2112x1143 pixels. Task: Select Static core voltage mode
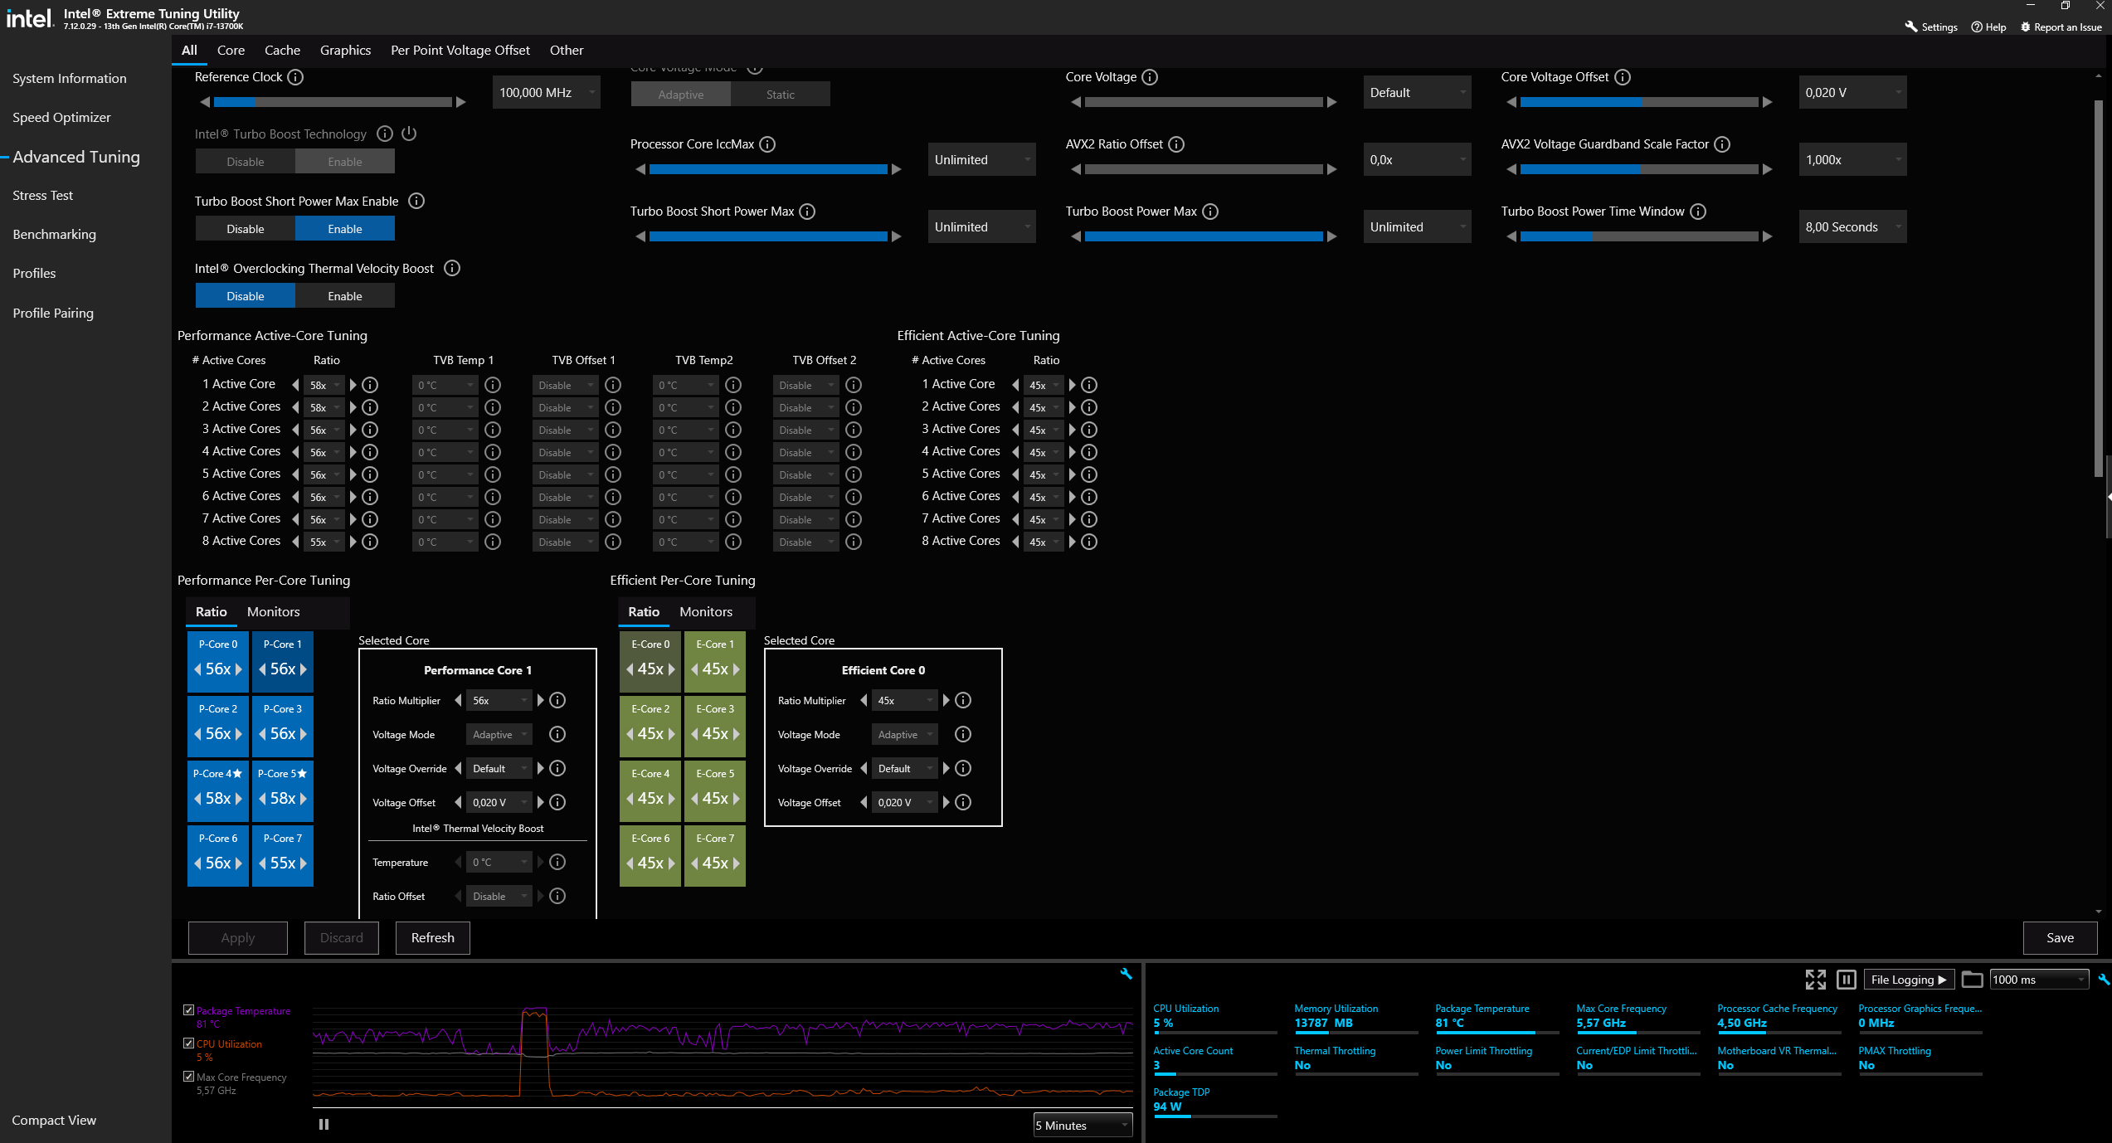pyautogui.click(x=781, y=95)
